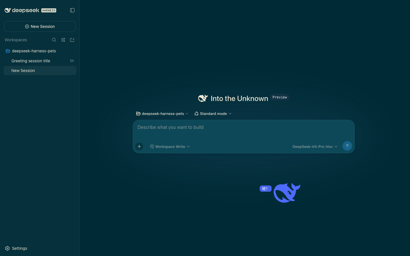Click the HARNESS badge in the header
Screen dimensions: 410x256
tap(49, 11)
